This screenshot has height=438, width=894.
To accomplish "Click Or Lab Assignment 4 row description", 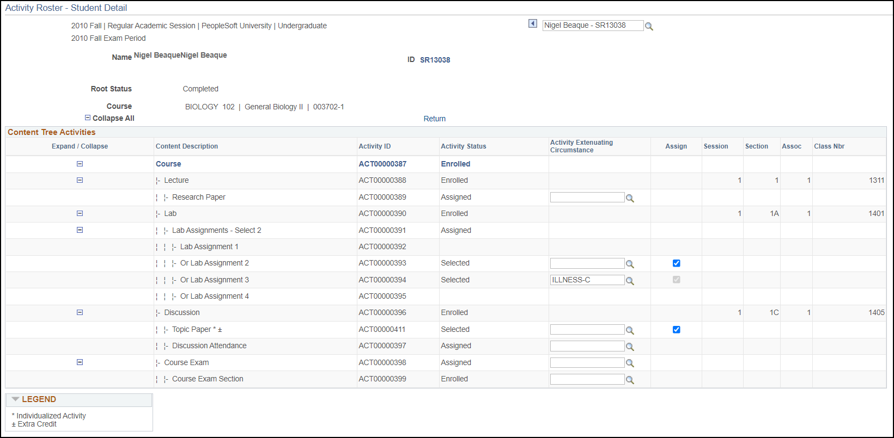I will 215,296.
